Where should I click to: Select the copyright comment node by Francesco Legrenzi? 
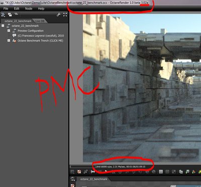(x=41, y=36)
